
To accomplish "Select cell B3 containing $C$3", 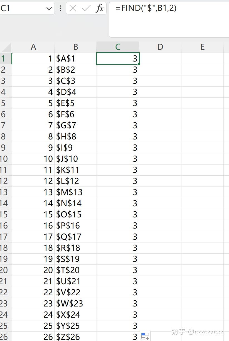I will coord(75,81).
